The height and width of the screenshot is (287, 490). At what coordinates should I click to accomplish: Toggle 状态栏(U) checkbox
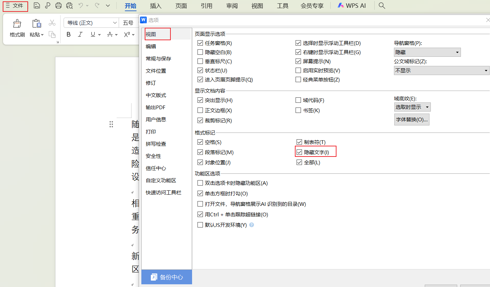(x=200, y=70)
